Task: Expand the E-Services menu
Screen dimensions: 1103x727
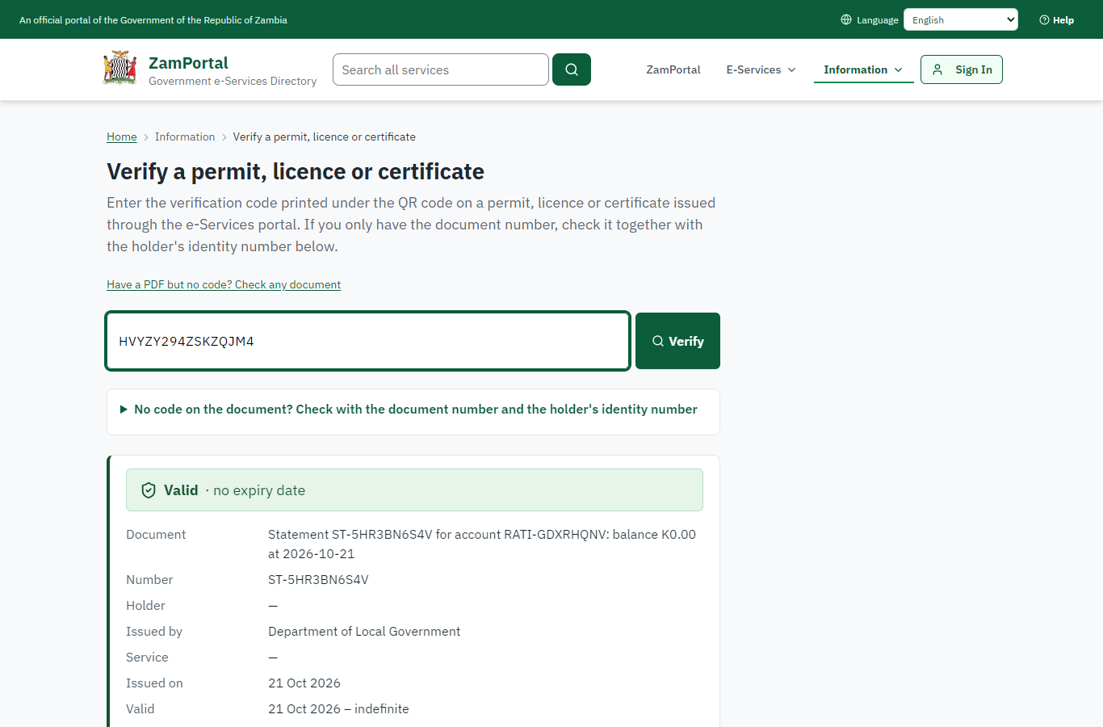Action: click(x=761, y=69)
